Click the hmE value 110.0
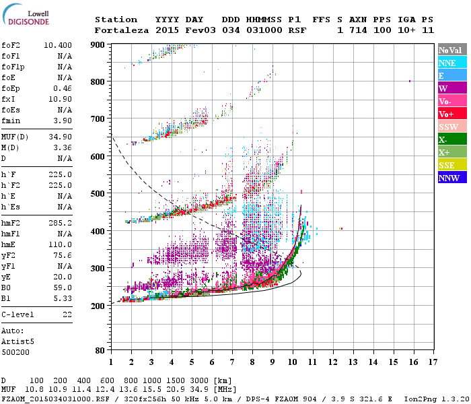471x404 pixels. tap(60, 244)
